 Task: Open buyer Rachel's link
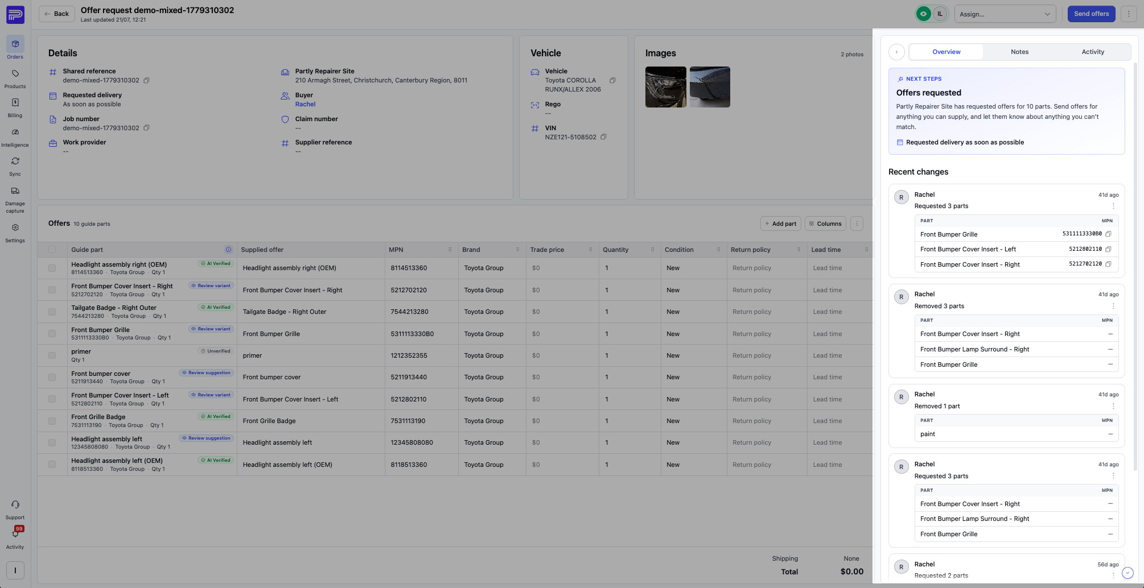click(305, 105)
